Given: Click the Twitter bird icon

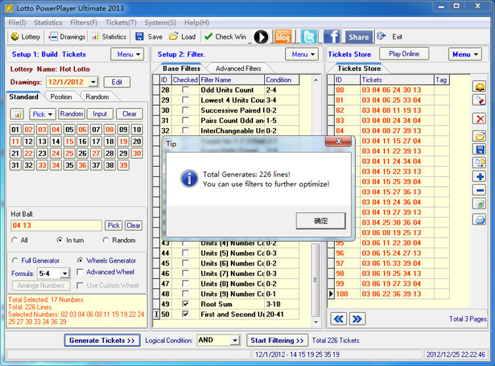Looking at the screenshot, I should (309, 37).
